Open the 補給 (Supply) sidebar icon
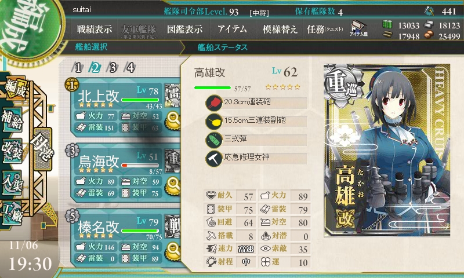This screenshot has height=278, width=464. pos(12,119)
